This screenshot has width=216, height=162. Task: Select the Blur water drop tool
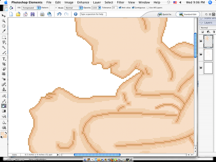tap(4, 123)
